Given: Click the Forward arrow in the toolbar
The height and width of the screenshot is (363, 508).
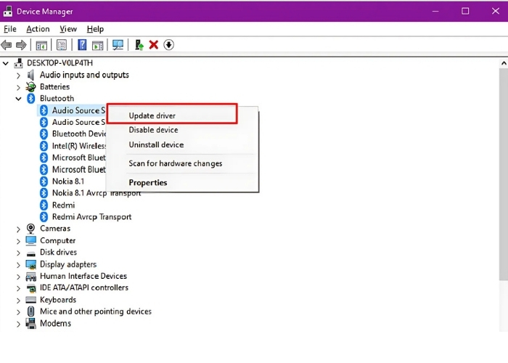Looking at the screenshot, I should point(21,45).
